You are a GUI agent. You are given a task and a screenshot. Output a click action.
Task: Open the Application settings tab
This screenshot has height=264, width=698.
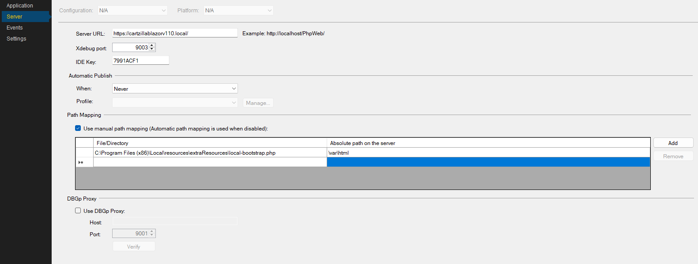tap(20, 6)
